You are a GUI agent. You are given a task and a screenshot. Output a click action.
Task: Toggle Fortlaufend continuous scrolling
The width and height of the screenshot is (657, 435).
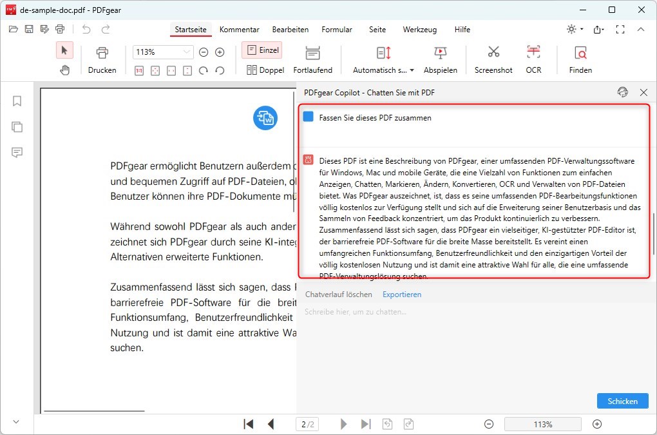(x=312, y=60)
